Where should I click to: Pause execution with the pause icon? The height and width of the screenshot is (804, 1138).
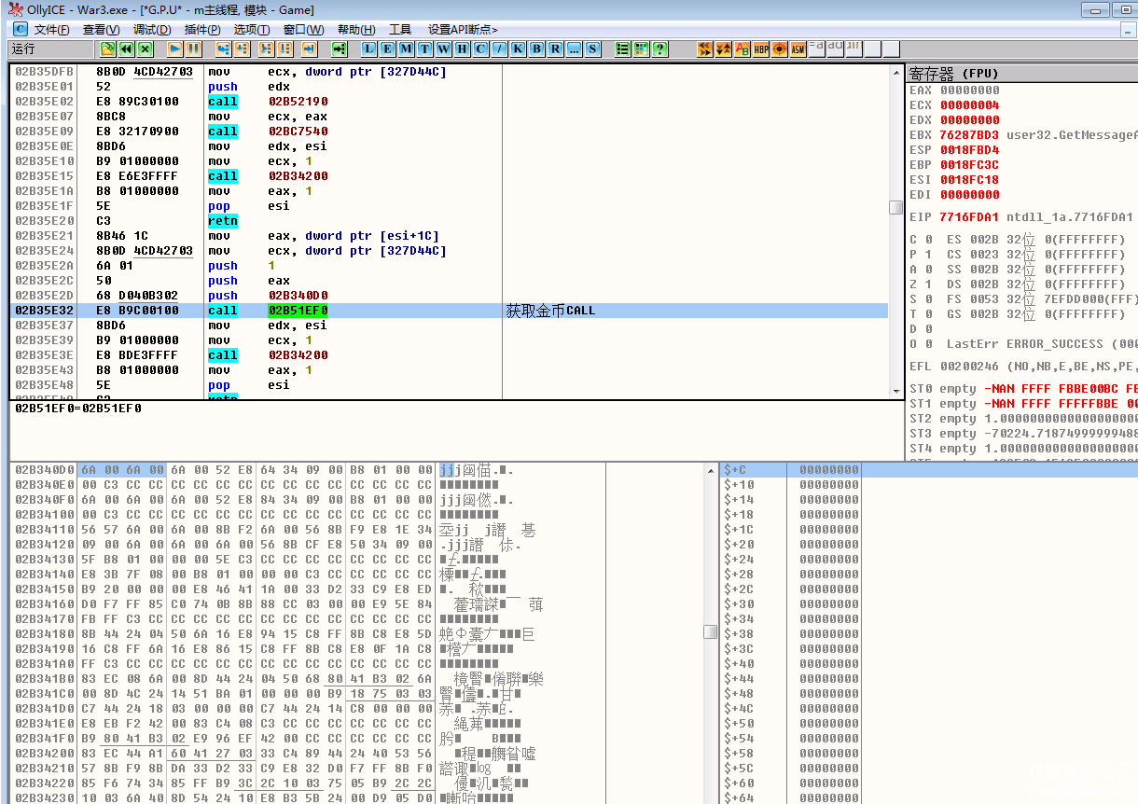(x=193, y=49)
